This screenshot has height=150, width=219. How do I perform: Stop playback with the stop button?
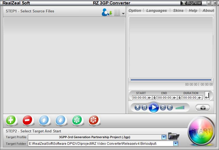(137, 107)
